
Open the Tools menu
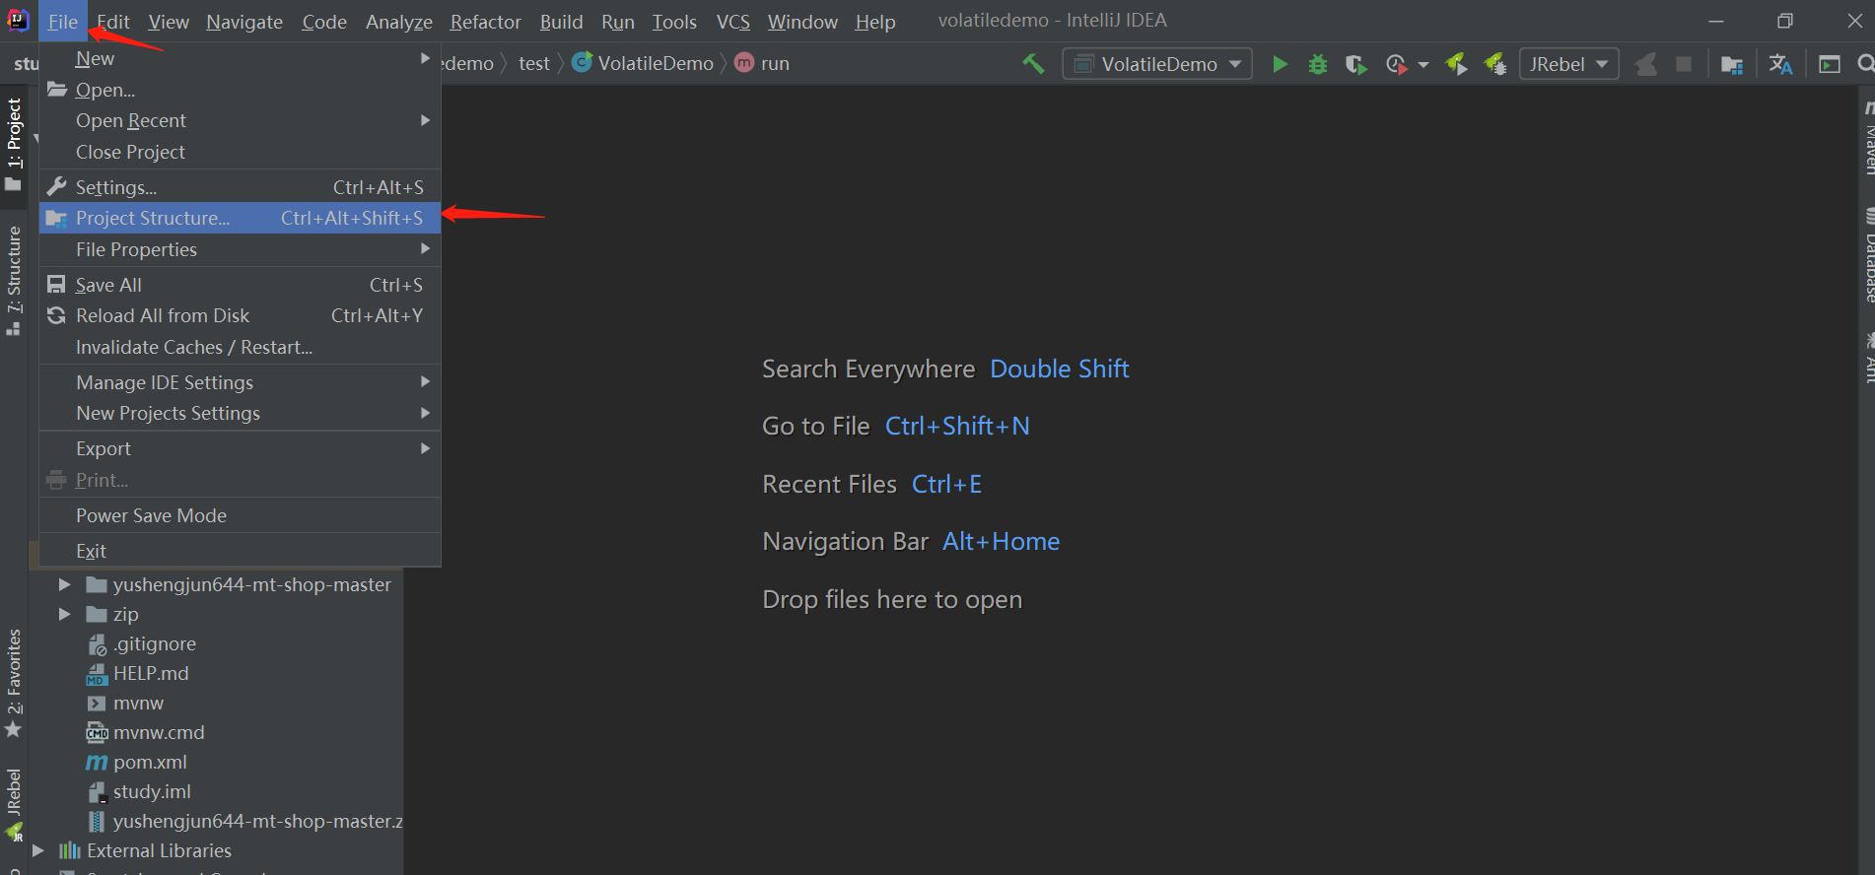coord(674,21)
